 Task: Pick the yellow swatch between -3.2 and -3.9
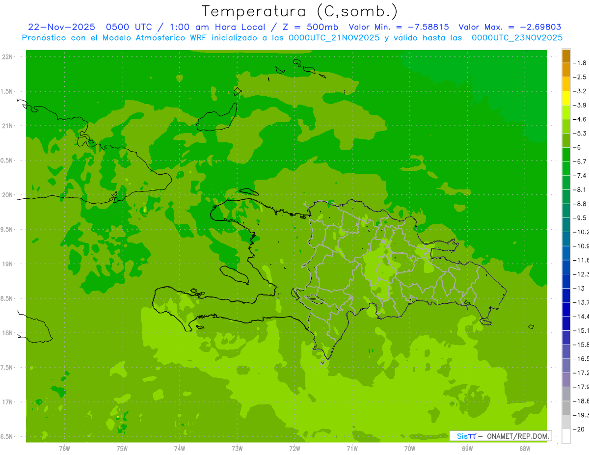pos(566,98)
